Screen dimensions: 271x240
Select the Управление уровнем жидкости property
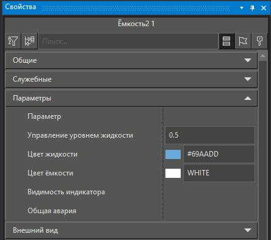point(80,135)
